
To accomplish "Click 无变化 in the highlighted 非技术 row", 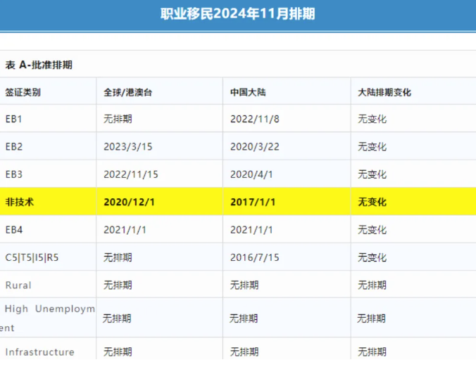I will (372, 202).
